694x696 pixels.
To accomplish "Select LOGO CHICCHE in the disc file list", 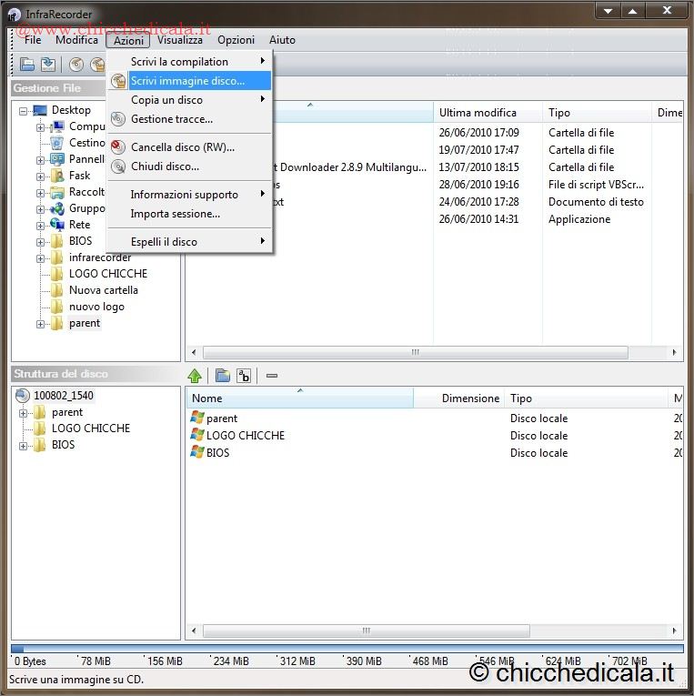I will click(245, 436).
